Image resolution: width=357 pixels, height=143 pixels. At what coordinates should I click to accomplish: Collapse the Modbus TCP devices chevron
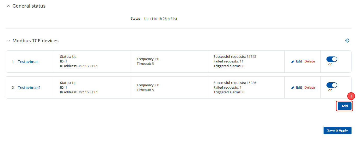pos(9,41)
